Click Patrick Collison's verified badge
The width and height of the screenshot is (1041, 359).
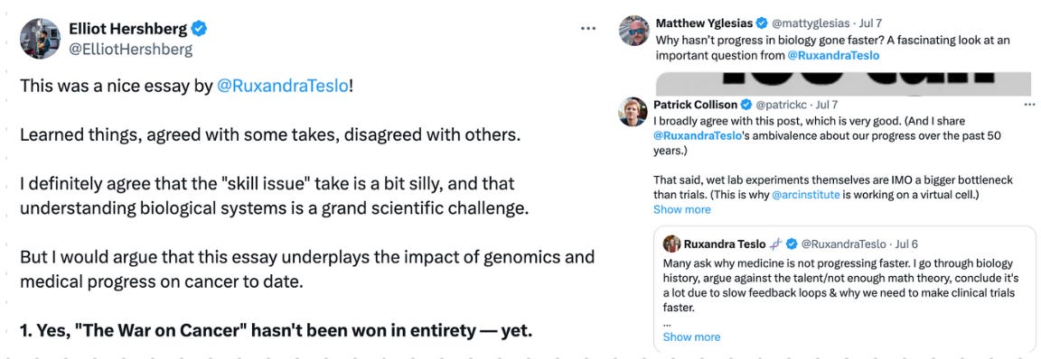pyautogui.click(x=746, y=105)
